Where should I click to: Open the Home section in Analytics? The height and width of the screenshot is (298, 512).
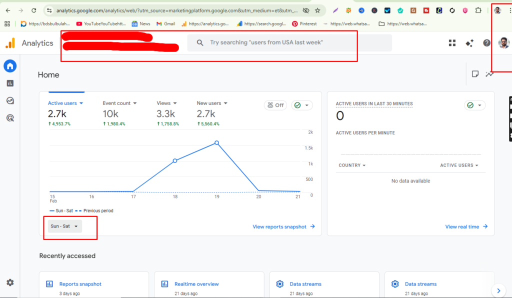[x=10, y=65]
